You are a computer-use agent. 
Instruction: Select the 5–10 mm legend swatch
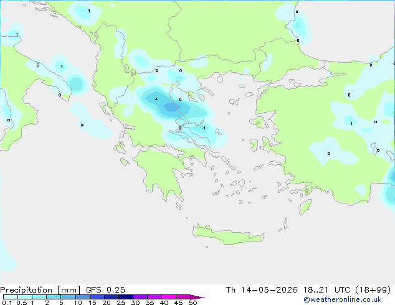coord(68,297)
